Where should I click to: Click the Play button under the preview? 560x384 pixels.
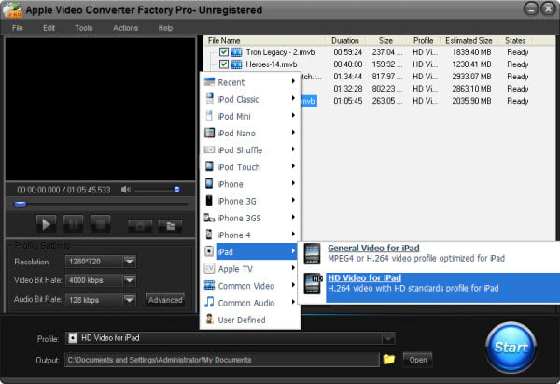click(x=46, y=224)
